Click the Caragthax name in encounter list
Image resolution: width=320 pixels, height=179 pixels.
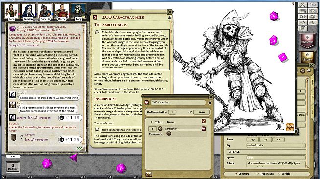(x=171, y=129)
